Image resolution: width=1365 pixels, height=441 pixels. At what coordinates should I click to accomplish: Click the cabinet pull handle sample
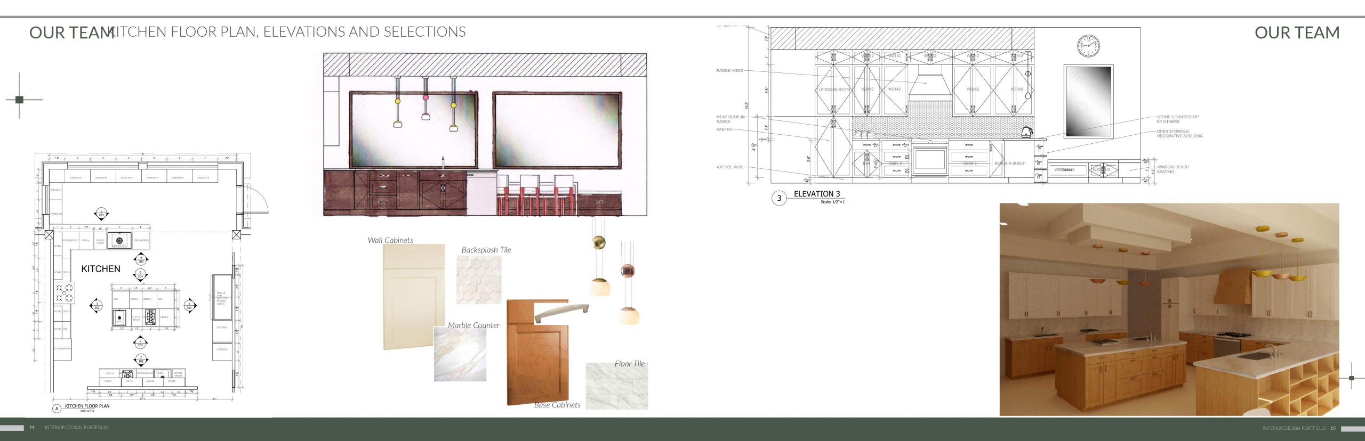tap(561, 313)
